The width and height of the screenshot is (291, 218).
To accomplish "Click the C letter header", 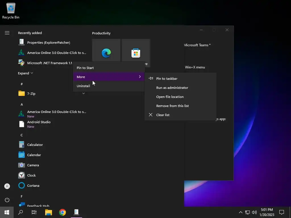I will coord(22,135).
